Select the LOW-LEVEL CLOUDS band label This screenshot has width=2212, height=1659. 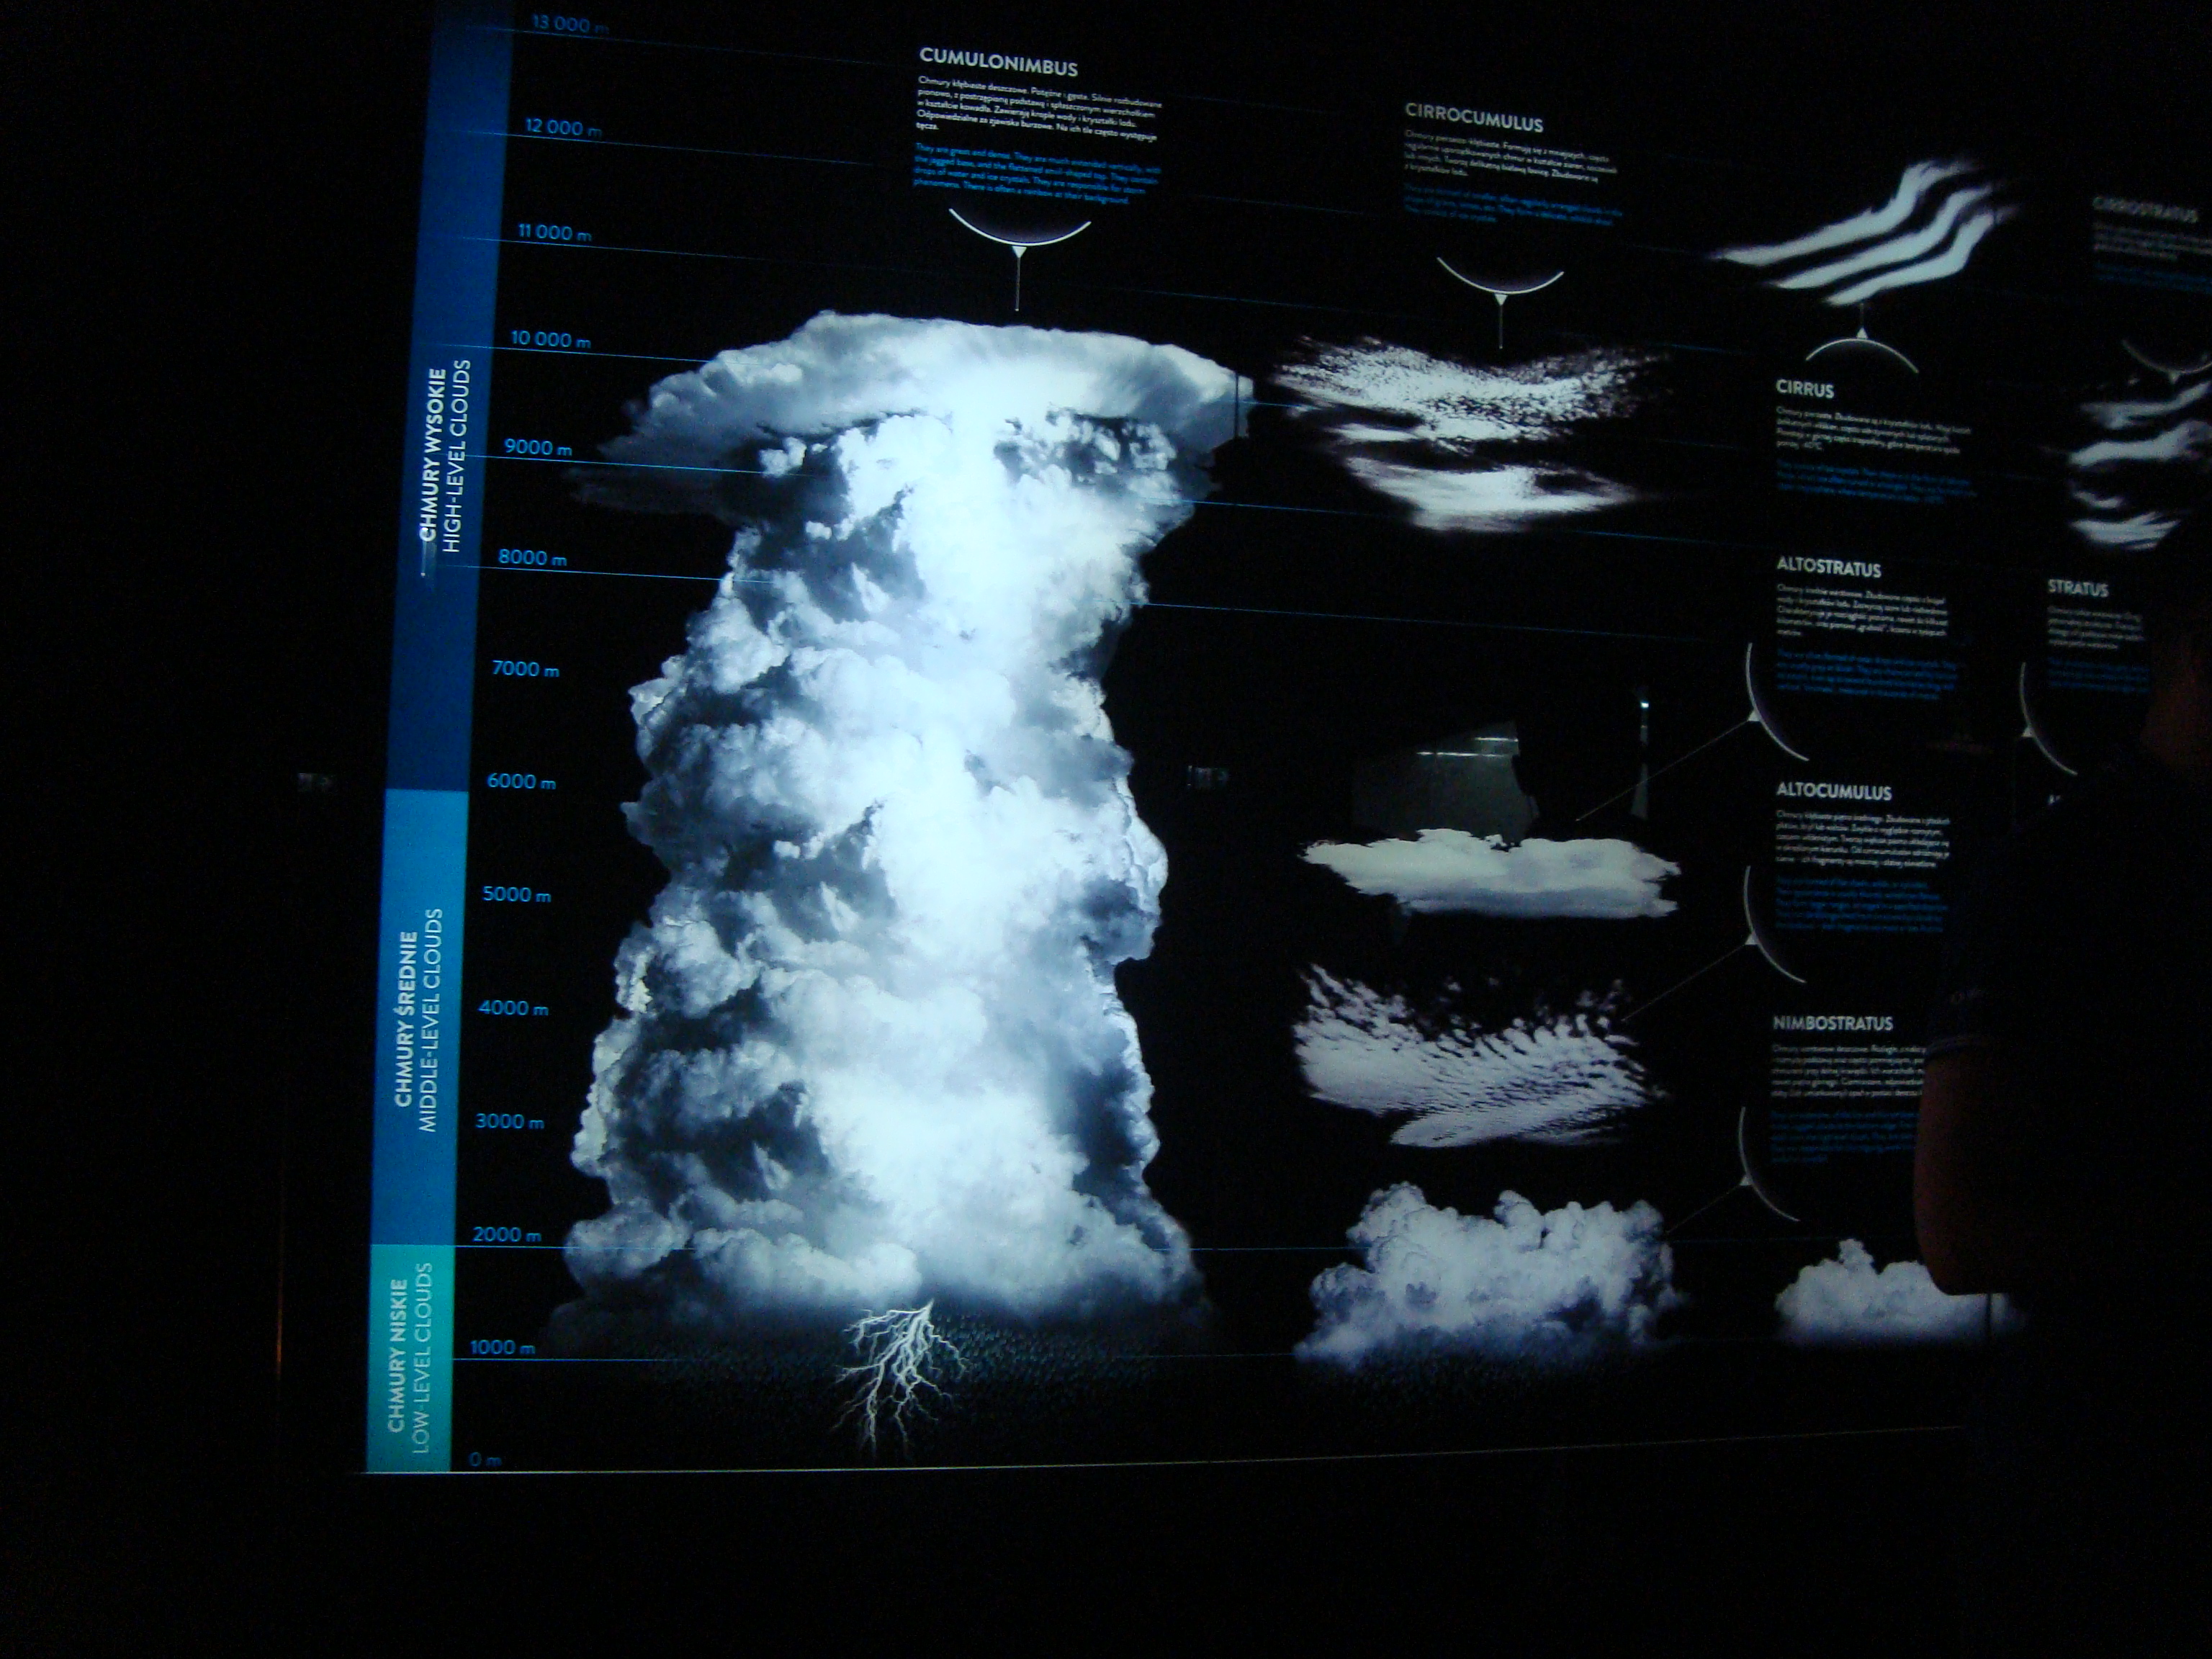[x=423, y=1357]
